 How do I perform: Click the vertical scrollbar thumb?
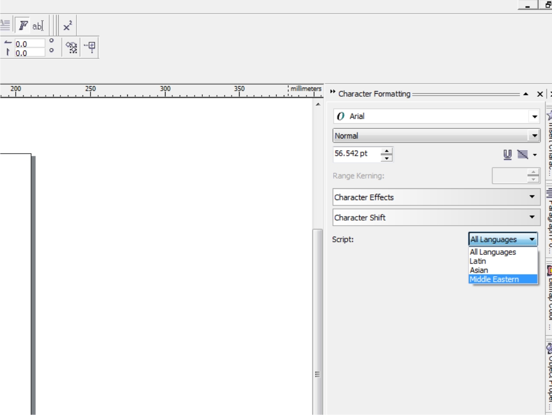point(318,322)
